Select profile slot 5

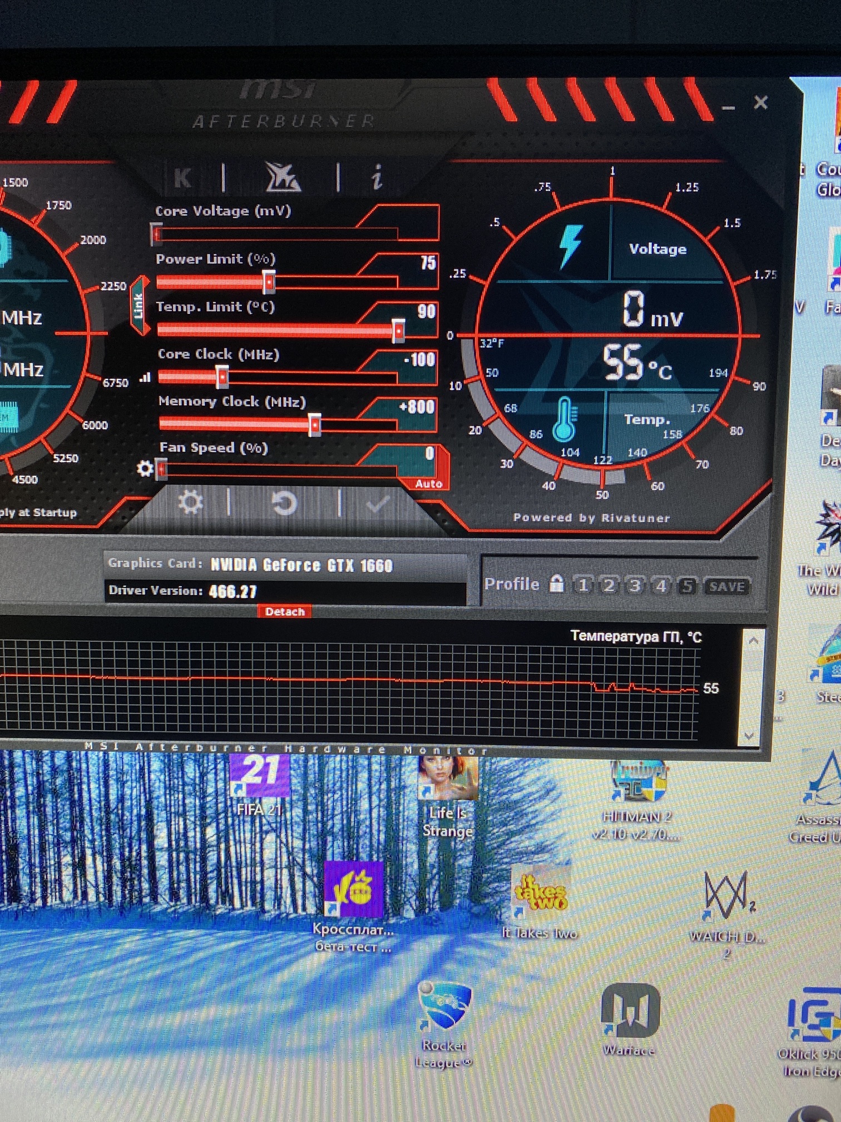(x=688, y=586)
